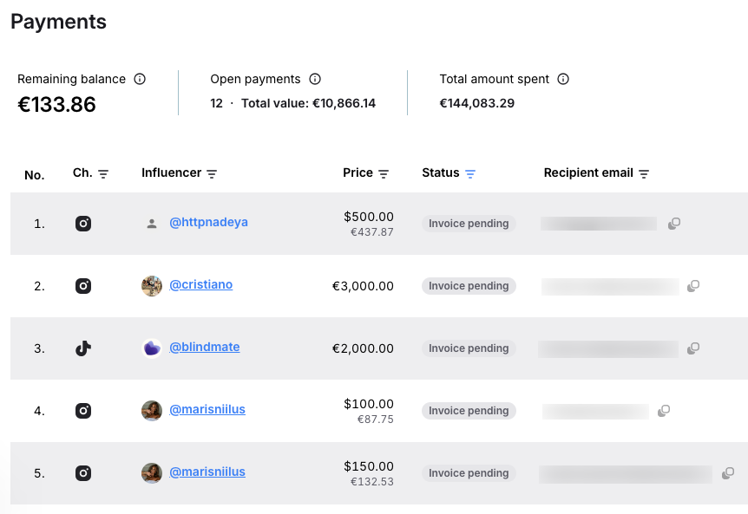Click info icon beside Total amount spent
The height and width of the screenshot is (514, 748).
click(563, 79)
